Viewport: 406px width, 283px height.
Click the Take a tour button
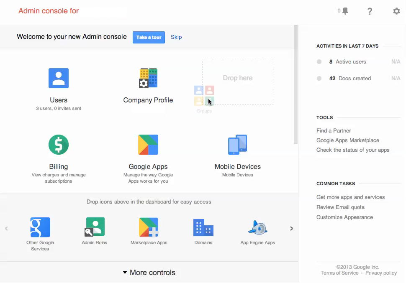(149, 37)
